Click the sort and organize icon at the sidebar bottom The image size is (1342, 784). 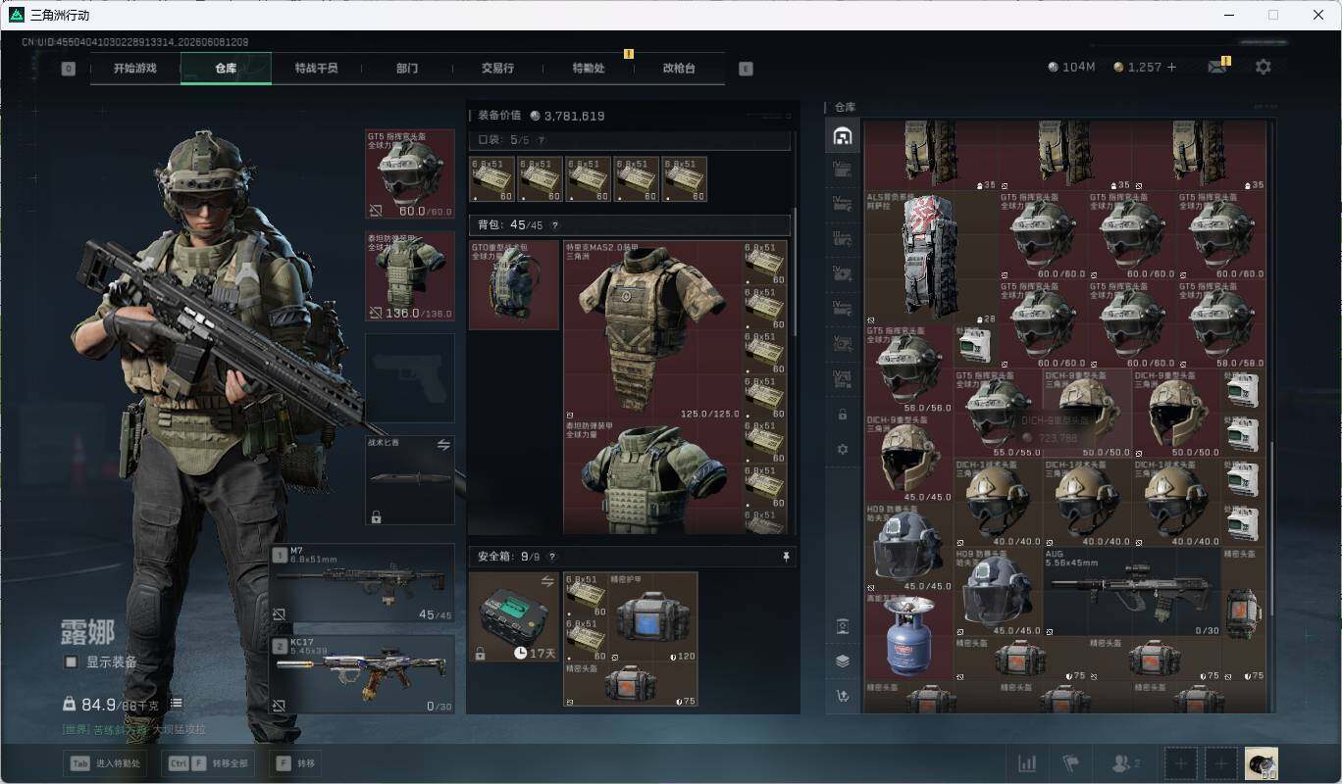click(842, 696)
